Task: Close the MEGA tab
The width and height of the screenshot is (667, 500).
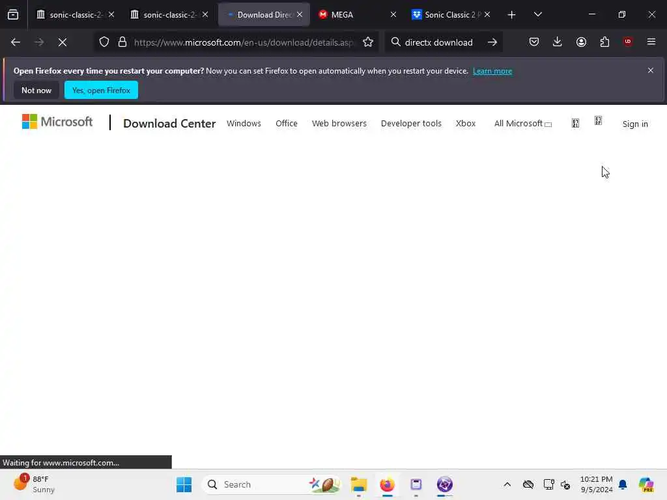Action: [393, 14]
